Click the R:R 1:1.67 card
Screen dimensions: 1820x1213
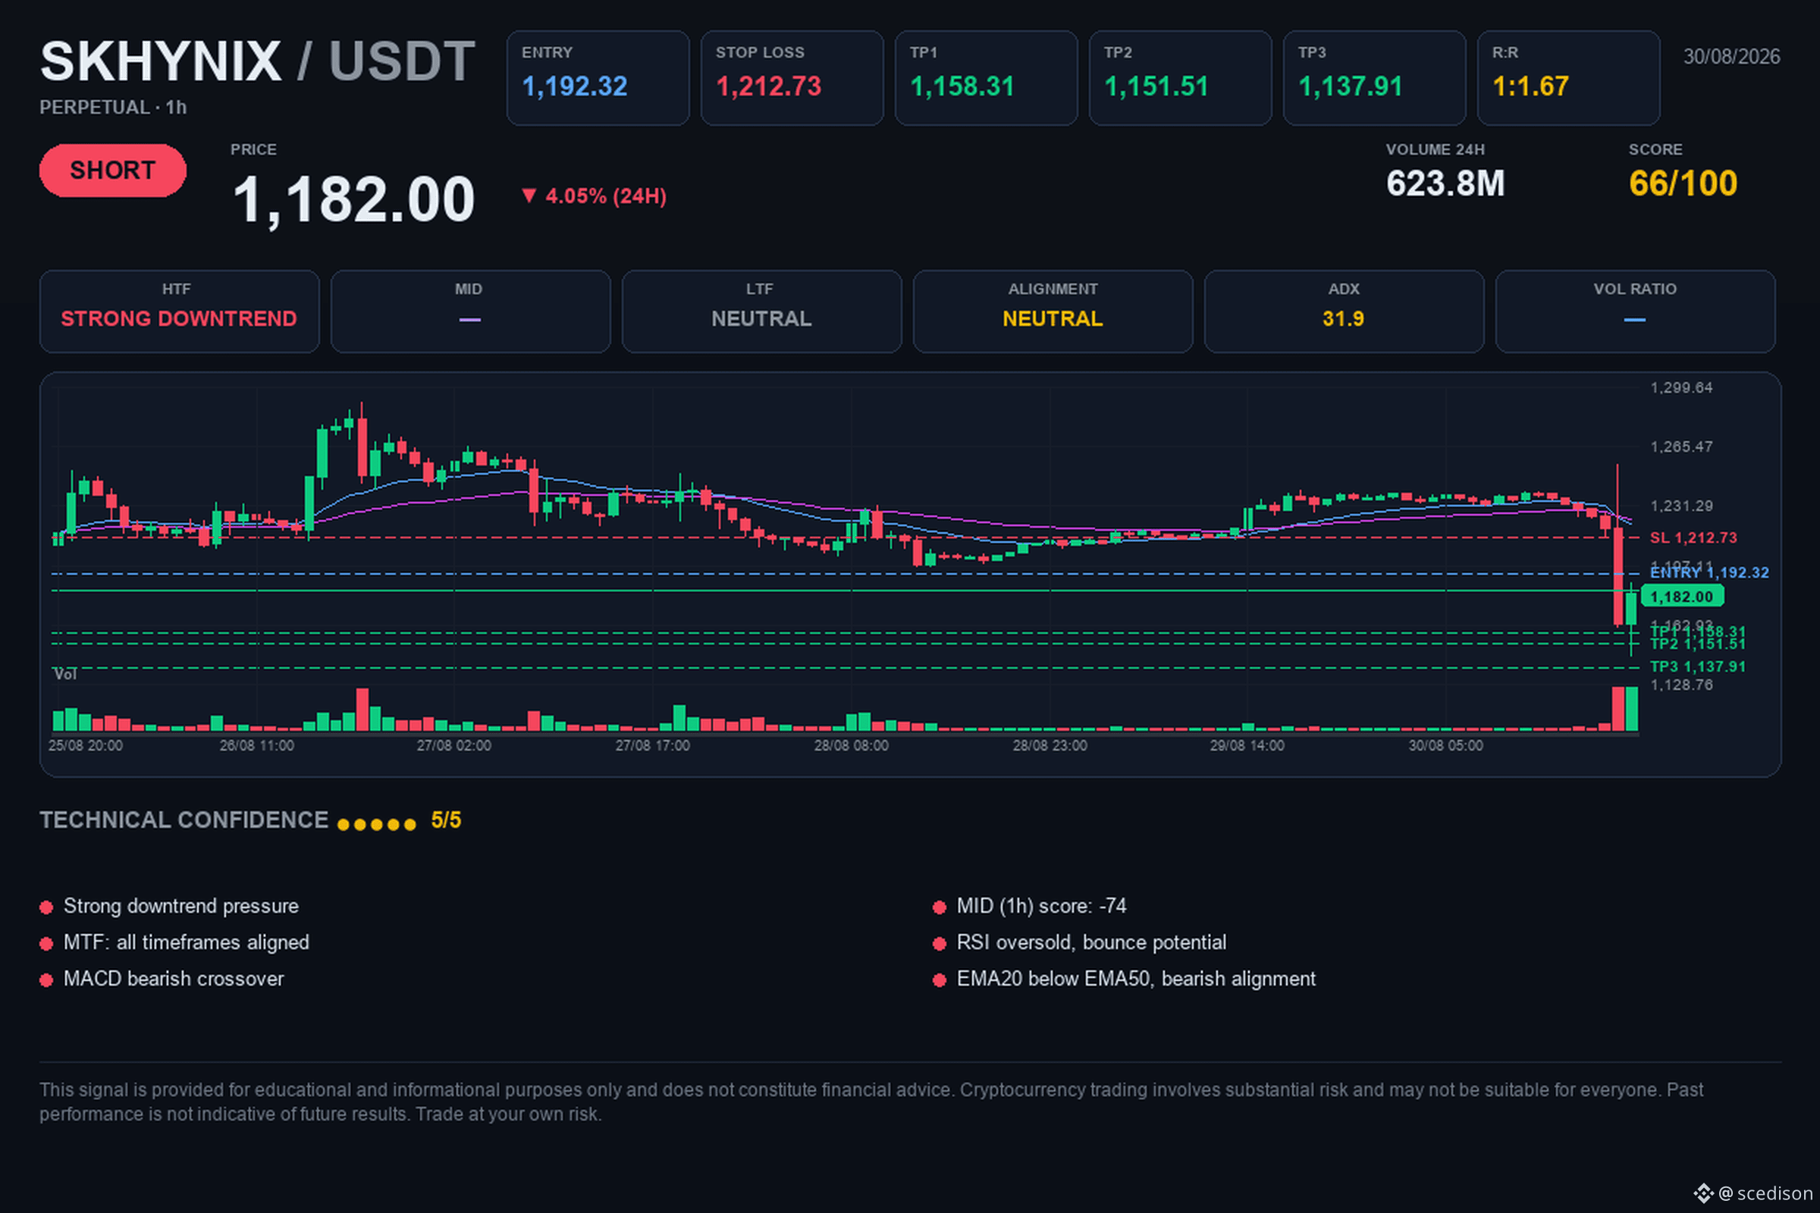(x=1568, y=78)
